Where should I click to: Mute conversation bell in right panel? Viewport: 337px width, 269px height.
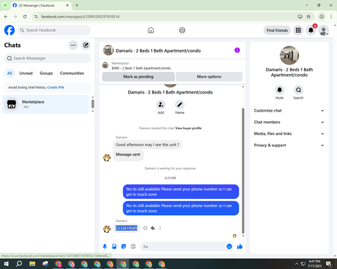click(x=280, y=90)
